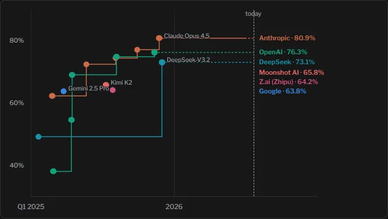The width and height of the screenshot is (388, 219).
Task: Click the today marker label
Action: tap(253, 14)
